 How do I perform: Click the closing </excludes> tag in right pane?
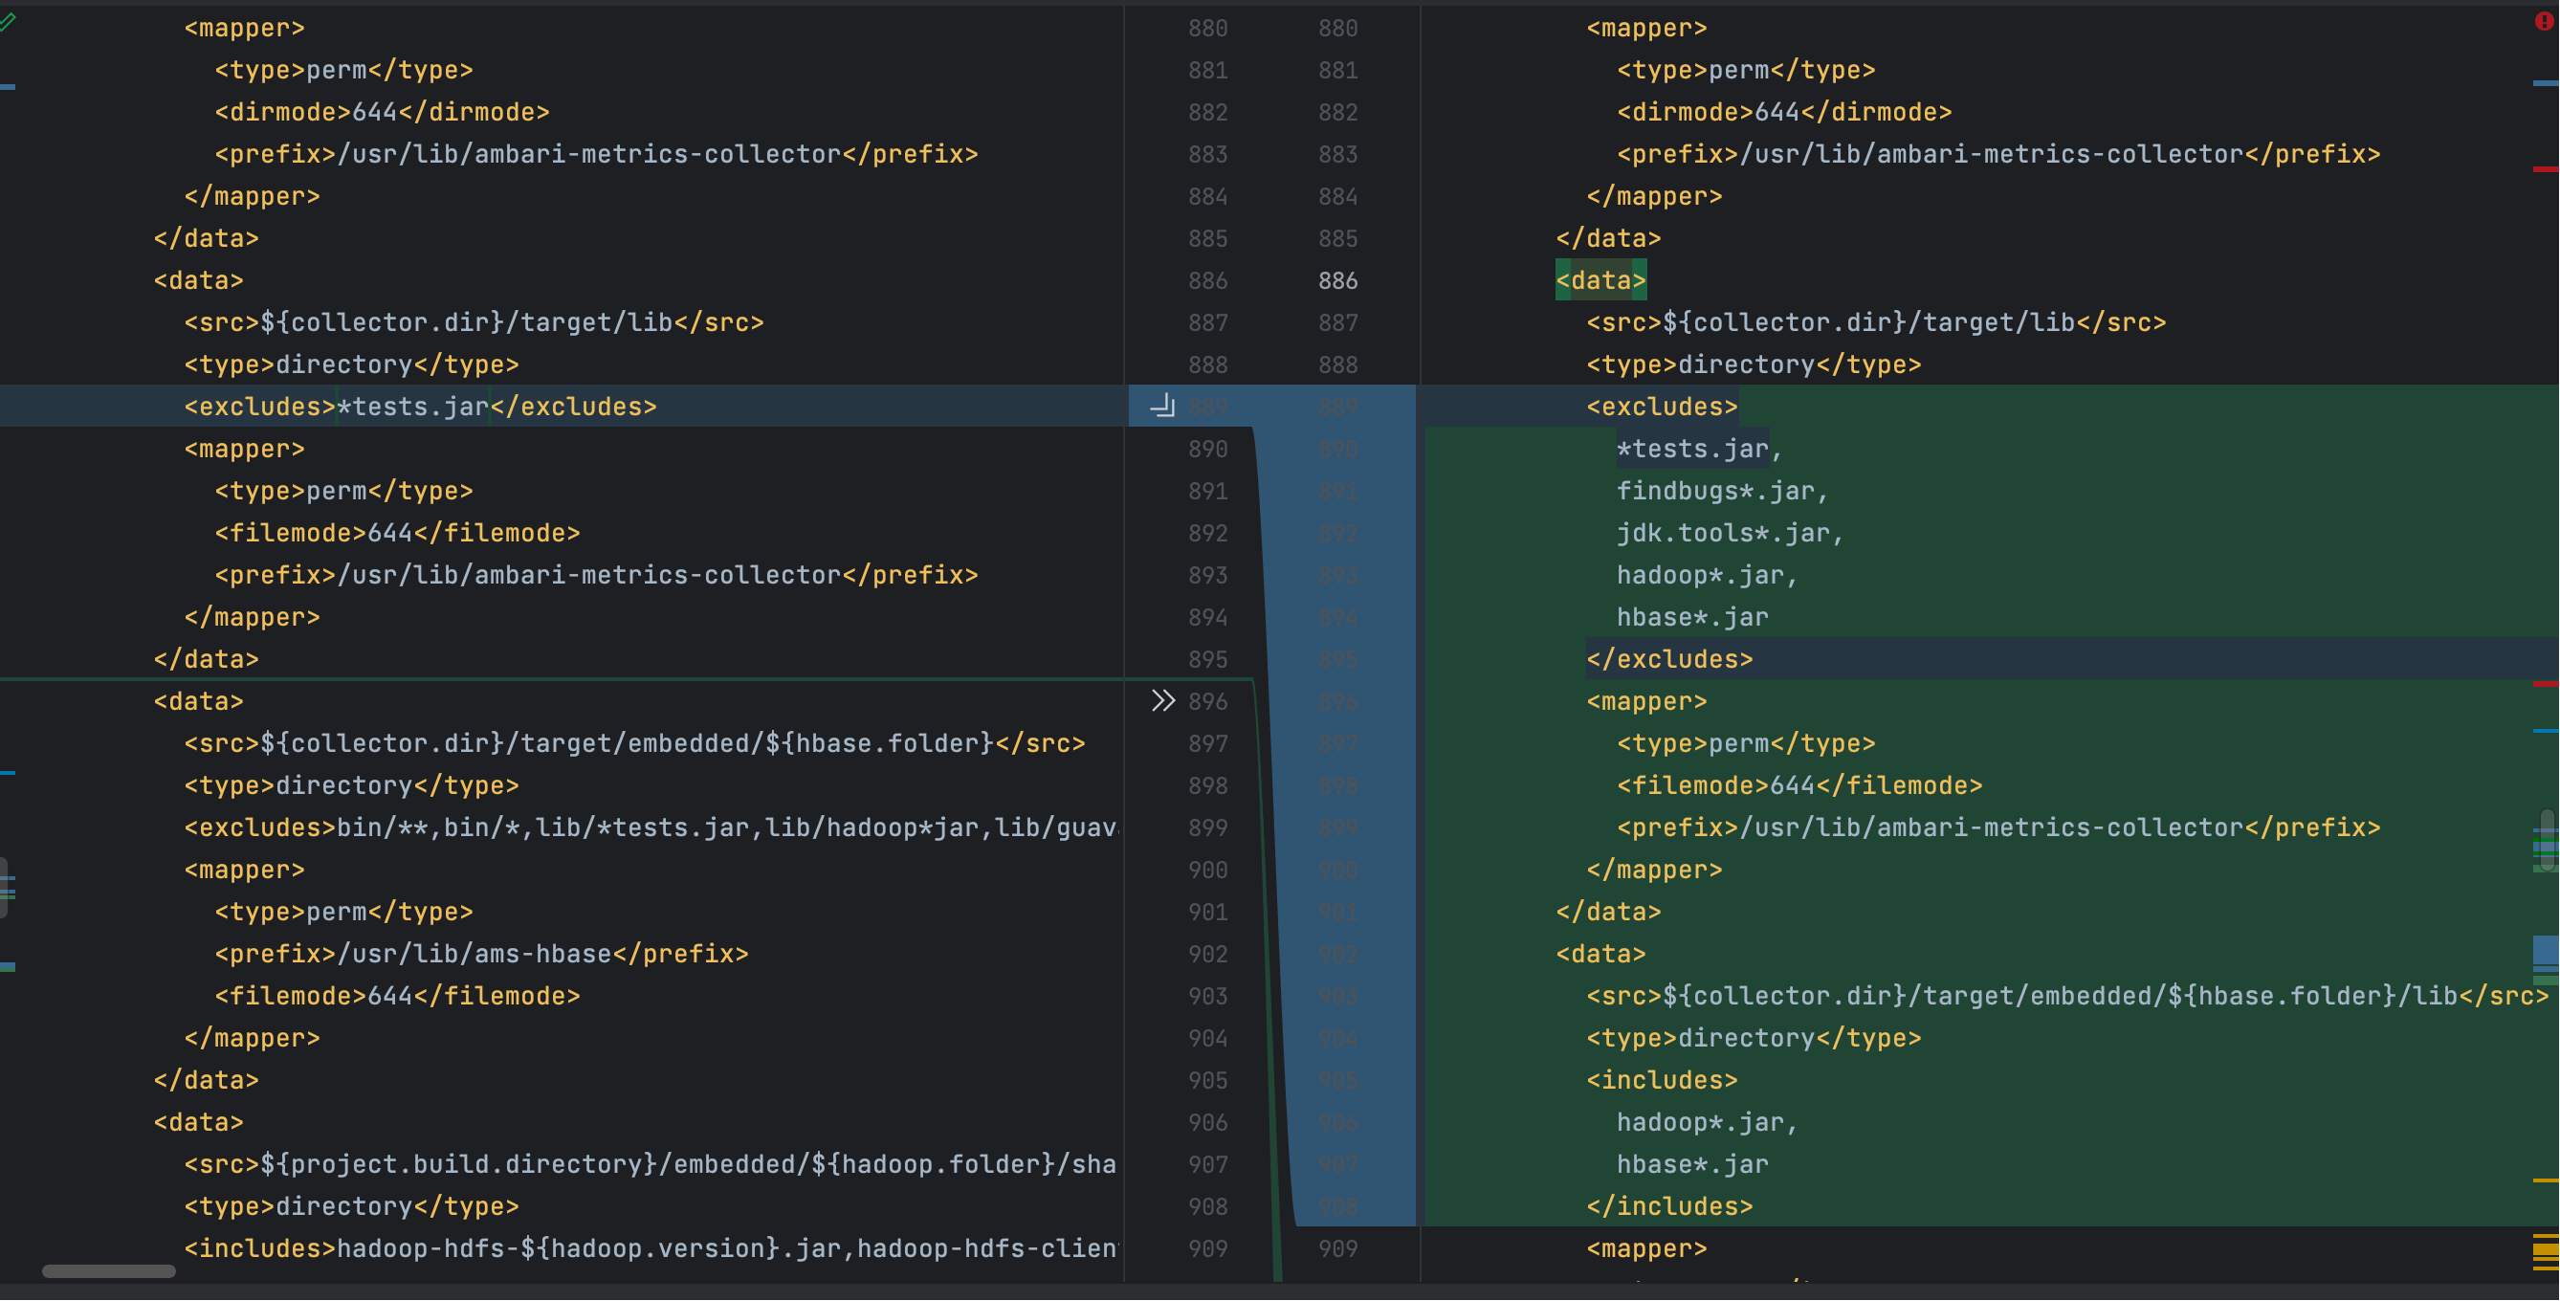1669,660
